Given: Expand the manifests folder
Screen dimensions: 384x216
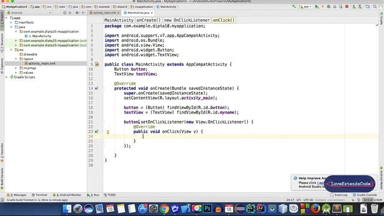Looking at the screenshot, I should (11, 22).
